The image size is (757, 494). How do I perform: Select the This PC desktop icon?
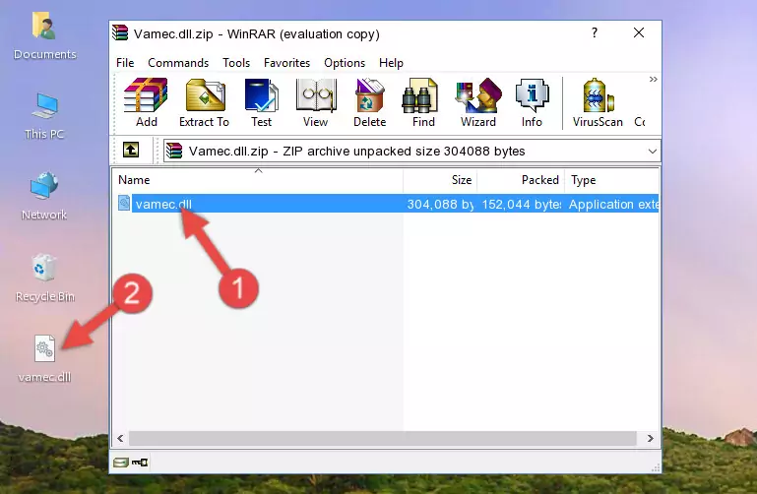[44, 116]
